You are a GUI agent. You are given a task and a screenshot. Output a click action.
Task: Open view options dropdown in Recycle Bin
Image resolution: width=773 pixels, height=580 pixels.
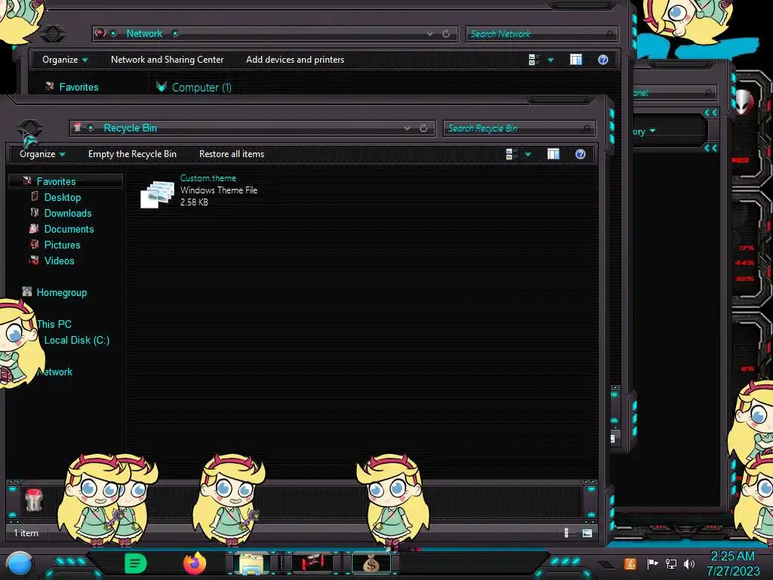[x=528, y=154]
